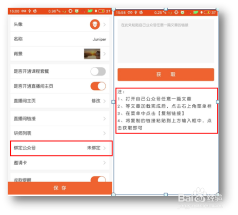Open the 邀请卡 row
The image size is (238, 215).
tap(60, 163)
